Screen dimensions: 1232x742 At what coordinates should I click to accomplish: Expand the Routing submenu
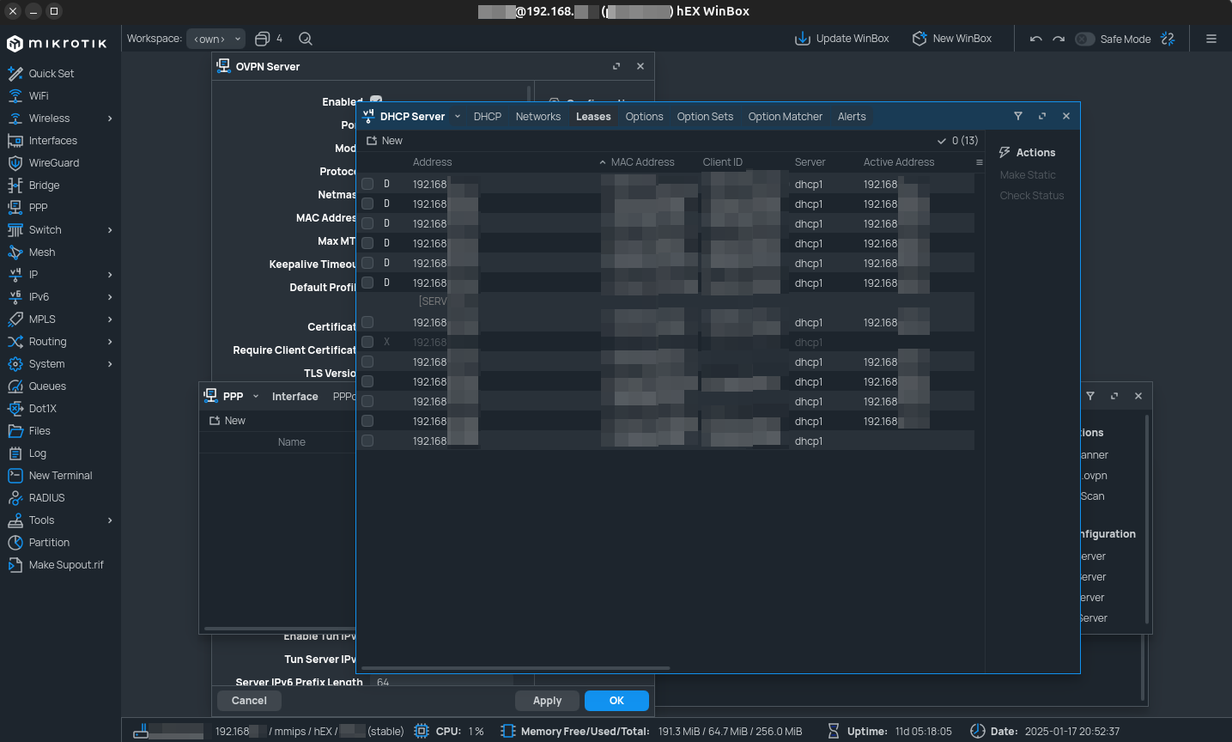click(x=110, y=342)
